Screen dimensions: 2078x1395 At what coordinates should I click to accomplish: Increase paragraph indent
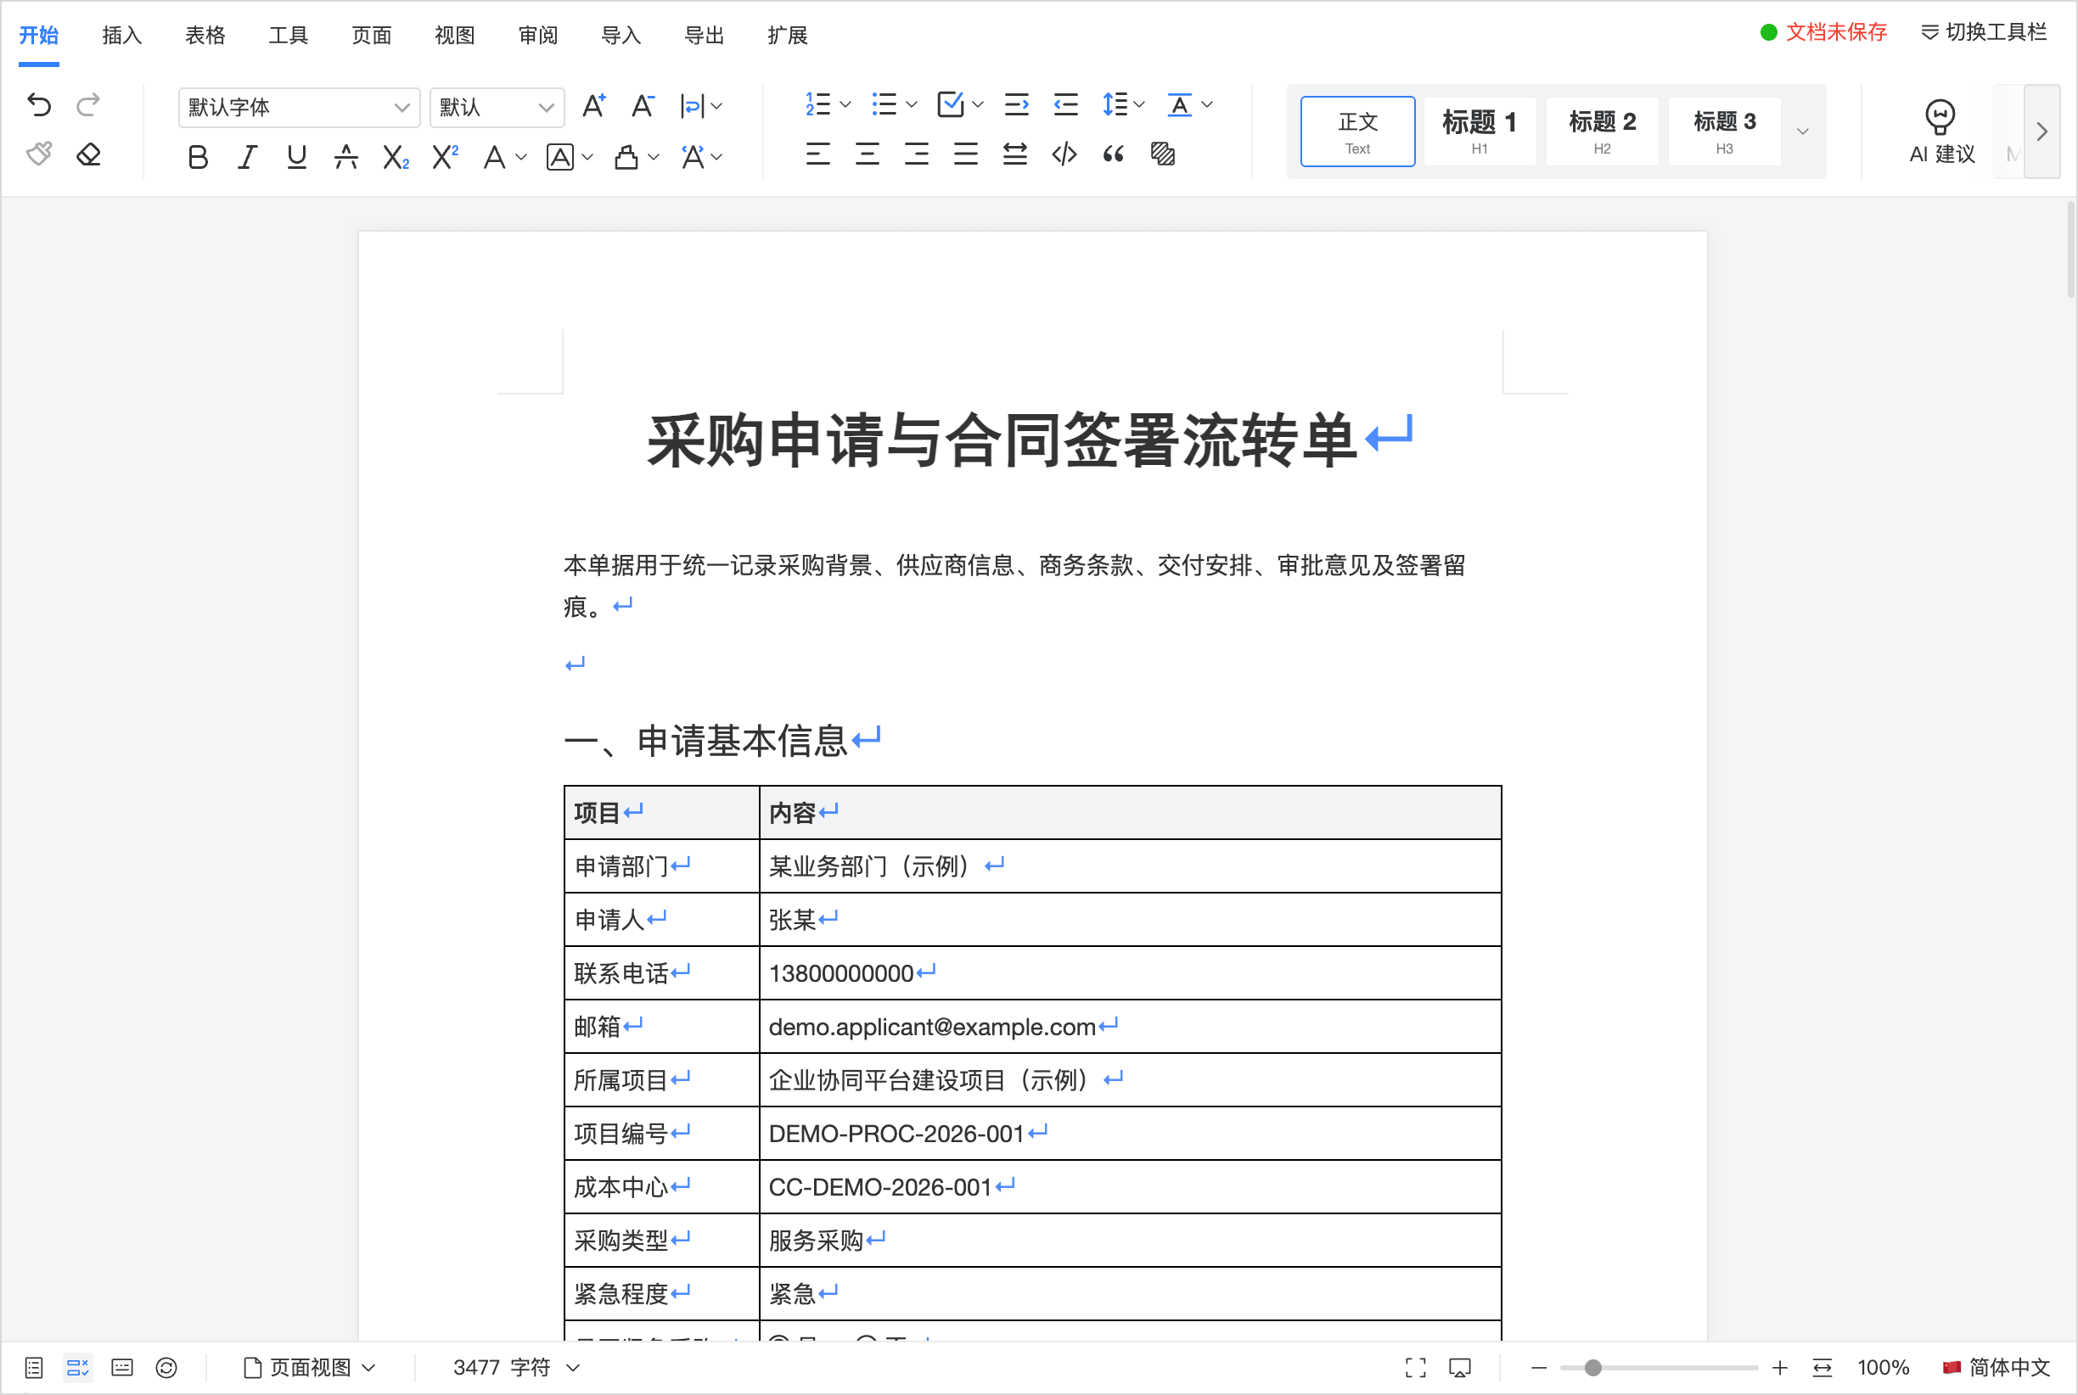(x=1016, y=105)
